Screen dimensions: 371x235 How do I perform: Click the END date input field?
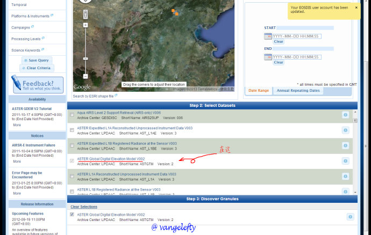click(297, 57)
